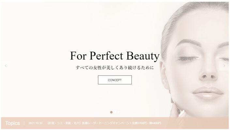Click the word Beauty in the headline
230x130 pixels.
(x=143, y=56)
